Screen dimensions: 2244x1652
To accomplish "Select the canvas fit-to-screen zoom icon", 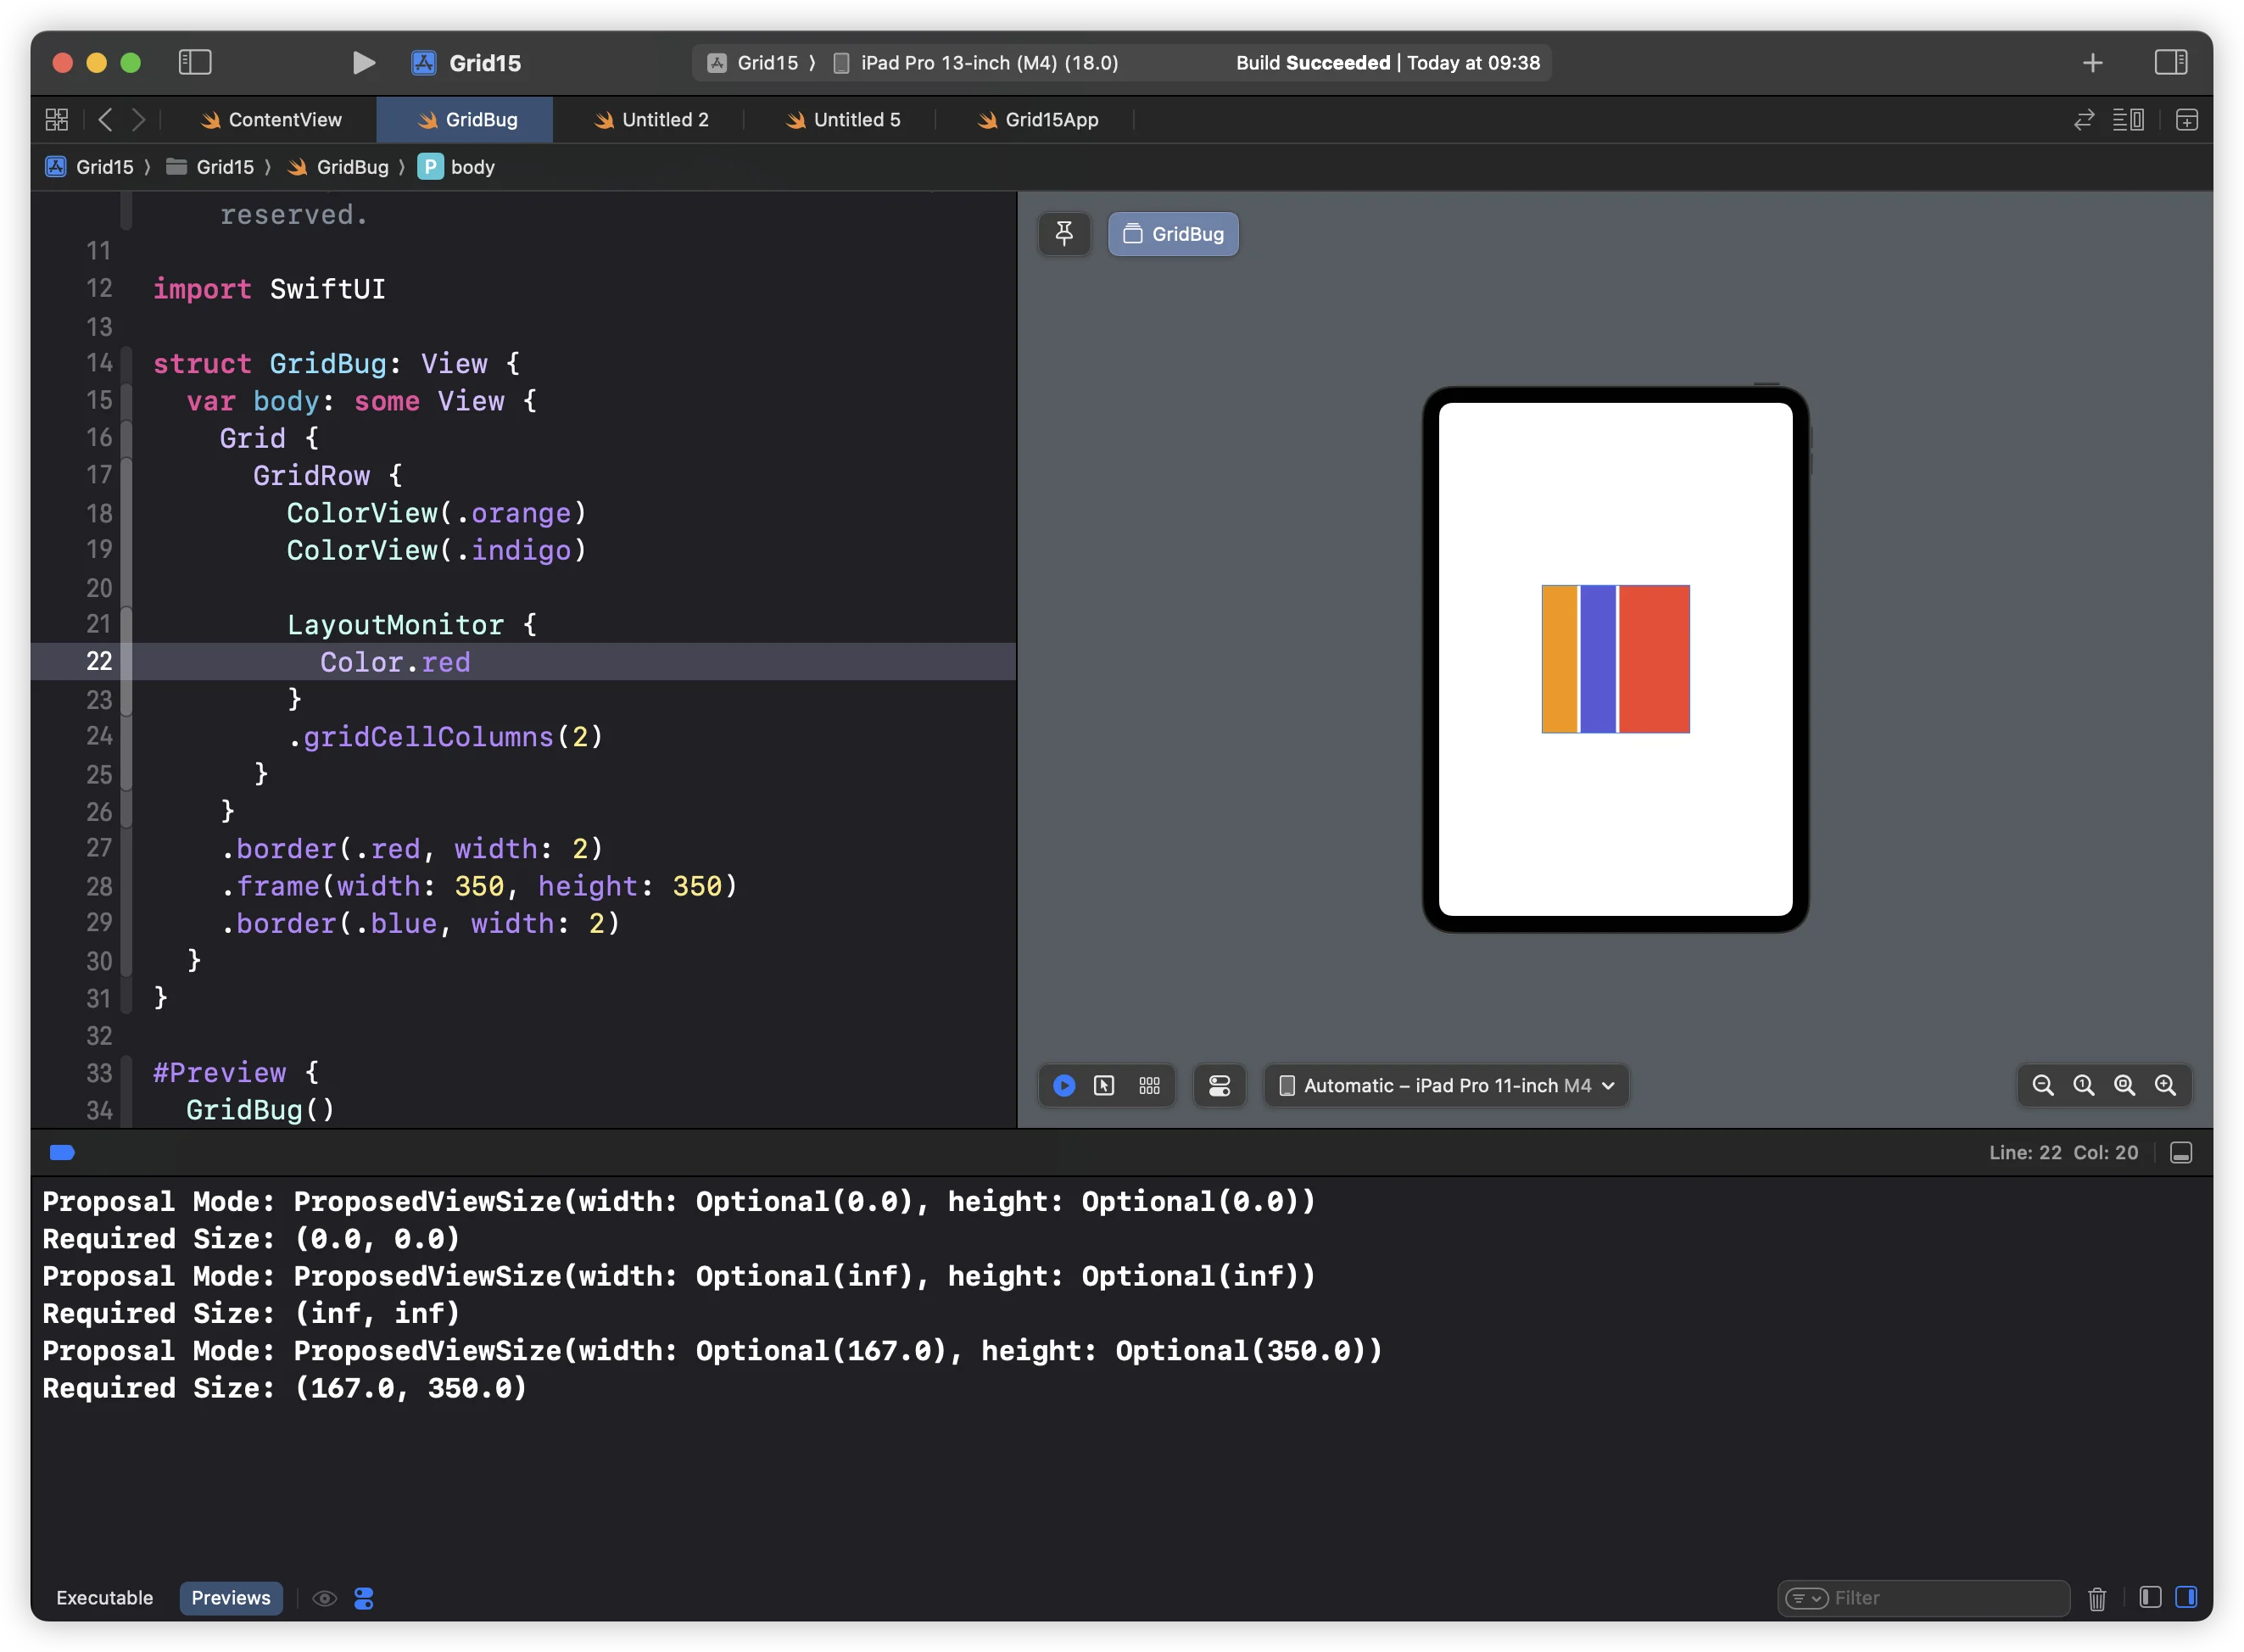I will pyautogui.click(x=2125, y=1084).
